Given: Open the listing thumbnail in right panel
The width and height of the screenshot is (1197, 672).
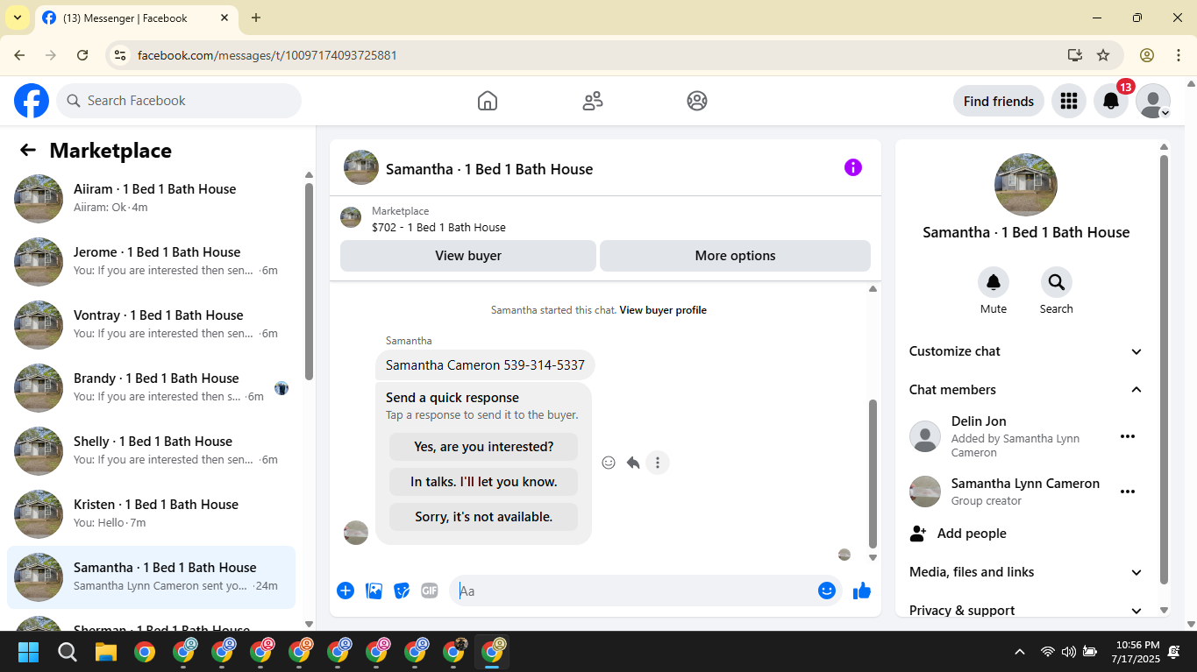Looking at the screenshot, I should (x=1026, y=185).
